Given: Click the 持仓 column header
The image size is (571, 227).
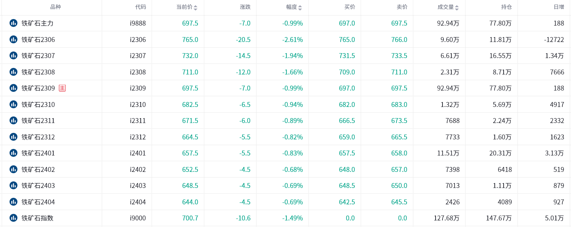Looking at the screenshot, I should [506, 7].
